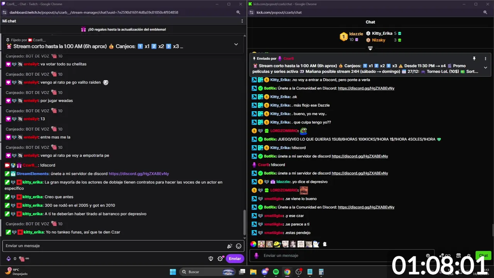The width and height of the screenshot is (494, 278).
Task: Select the small white ghost emote in the Kick emote row
Action: (x=325, y=244)
